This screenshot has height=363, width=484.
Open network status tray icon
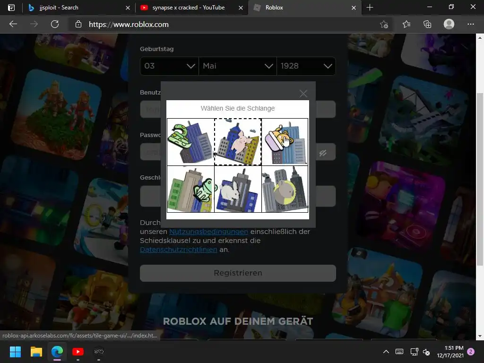click(x=414, y=352)
